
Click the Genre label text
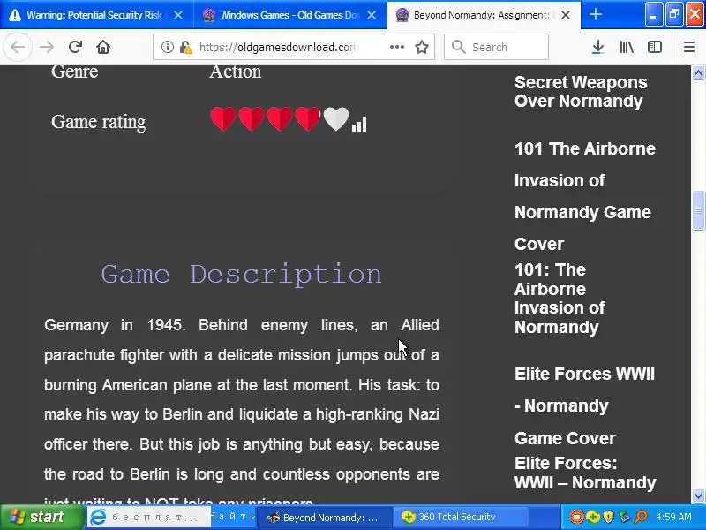tap(74, 72)
